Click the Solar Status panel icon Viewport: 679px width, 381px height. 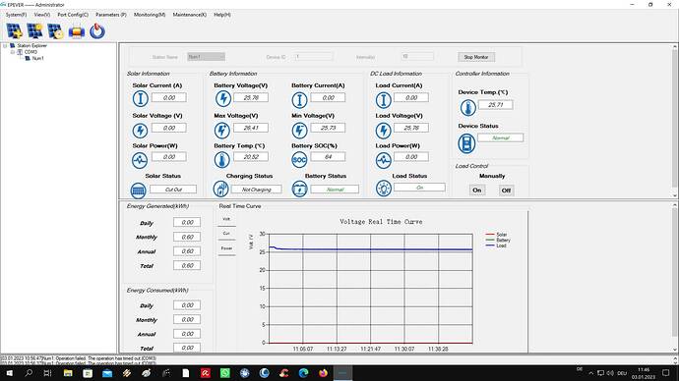138,190
